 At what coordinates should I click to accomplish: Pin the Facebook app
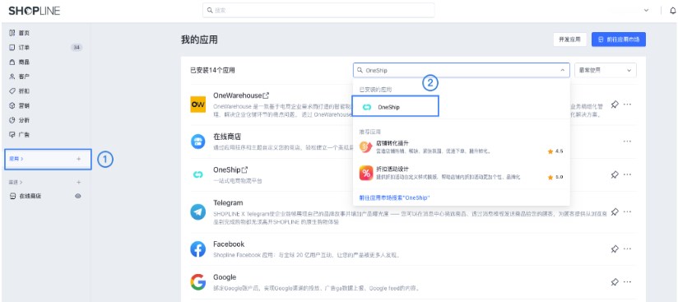[x=615, y=249]
